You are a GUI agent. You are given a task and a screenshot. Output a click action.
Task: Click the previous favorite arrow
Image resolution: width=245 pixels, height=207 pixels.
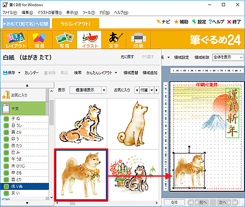[137, 90]
